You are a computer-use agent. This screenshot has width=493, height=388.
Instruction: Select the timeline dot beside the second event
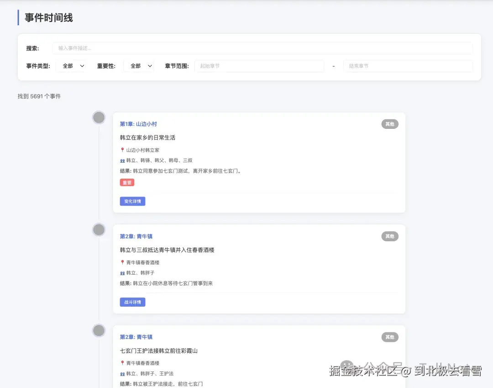tap(99, 229)
